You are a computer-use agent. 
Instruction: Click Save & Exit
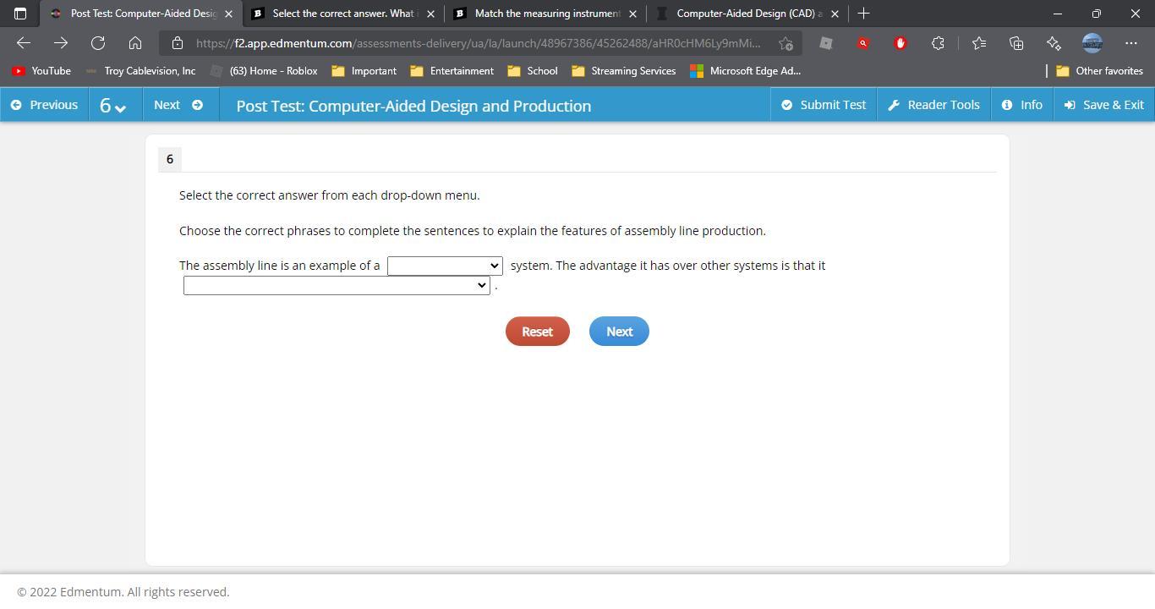(1104, 105)
